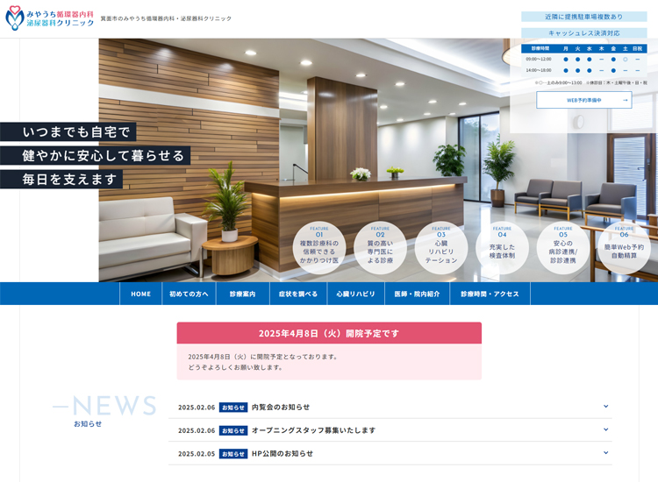This screenshot has height=482, width=658.
Task: Open Feature 05 circle 安心の病診連携
Action: point(563,248)
